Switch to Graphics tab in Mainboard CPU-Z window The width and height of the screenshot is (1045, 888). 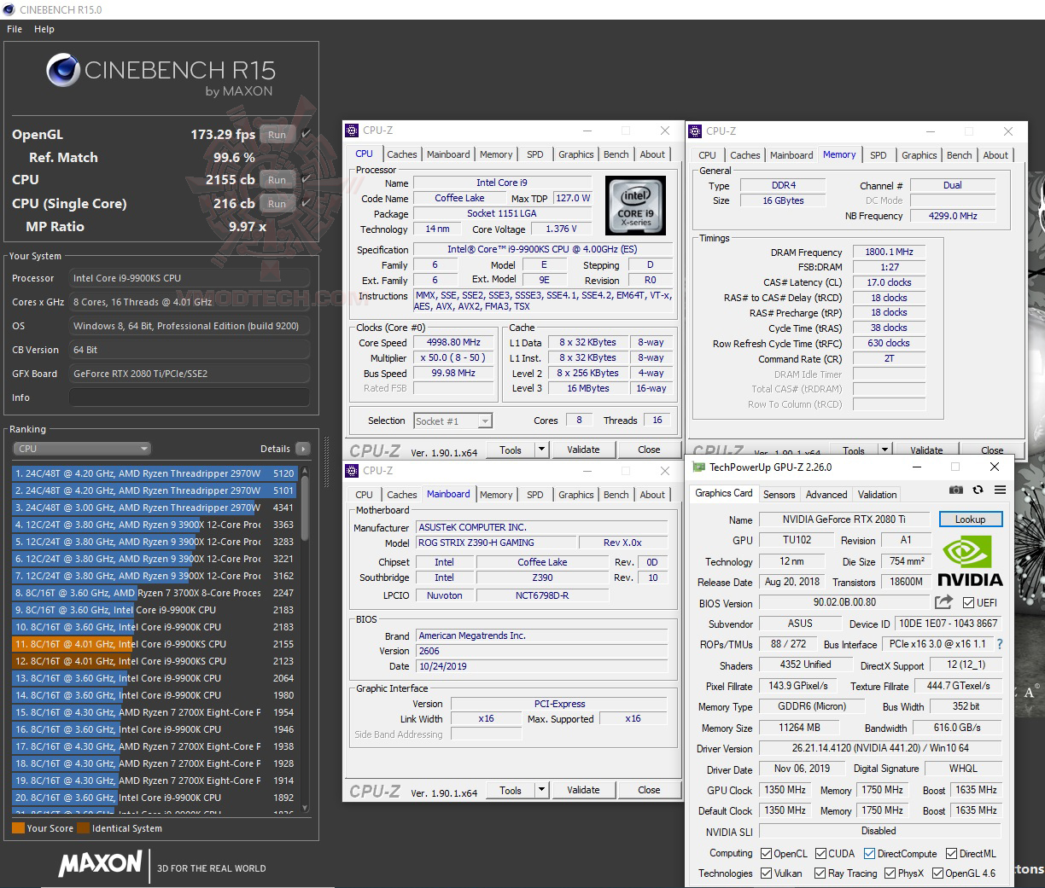(x=575, y=495)
